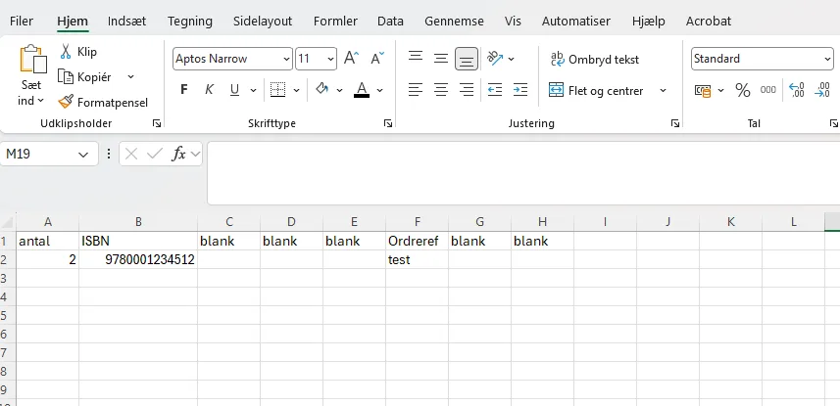
Task: Open the Sidelayout ribbon tab
Action: point(263,22)
